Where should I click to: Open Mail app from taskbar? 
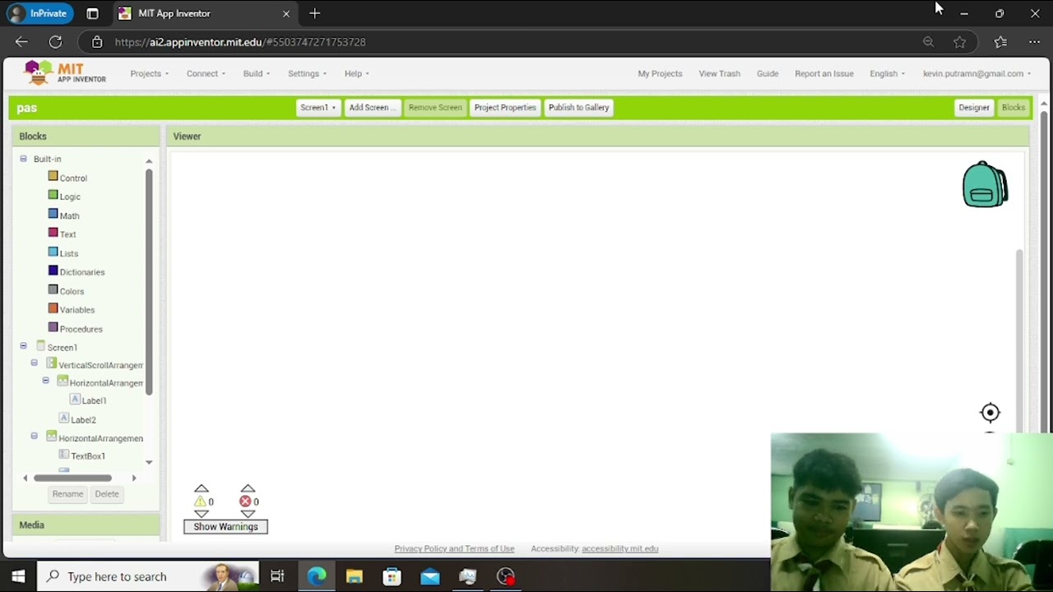[x=429, y=576]
